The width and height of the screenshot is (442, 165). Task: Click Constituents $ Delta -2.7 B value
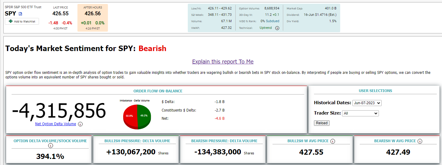219,110
